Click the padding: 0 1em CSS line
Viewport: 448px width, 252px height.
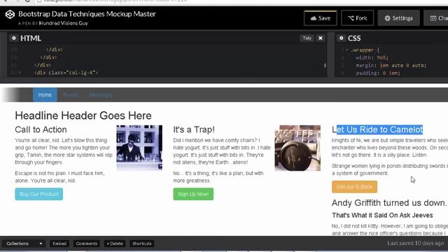tap(378, 73)
